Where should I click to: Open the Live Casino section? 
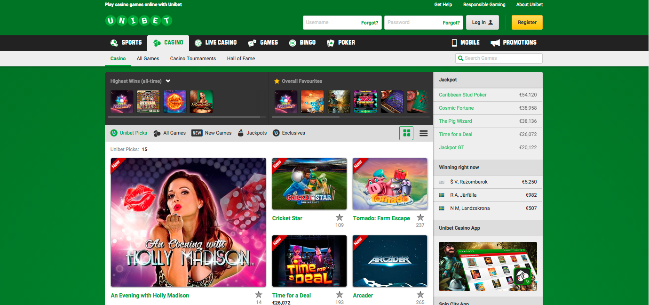tap(215, 43)
